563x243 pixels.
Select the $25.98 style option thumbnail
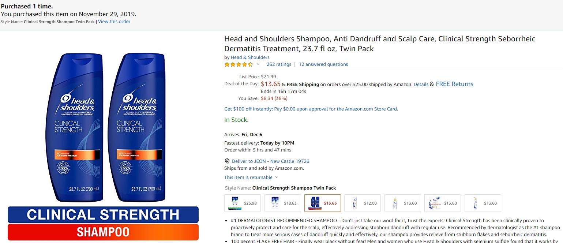point(243,203)
